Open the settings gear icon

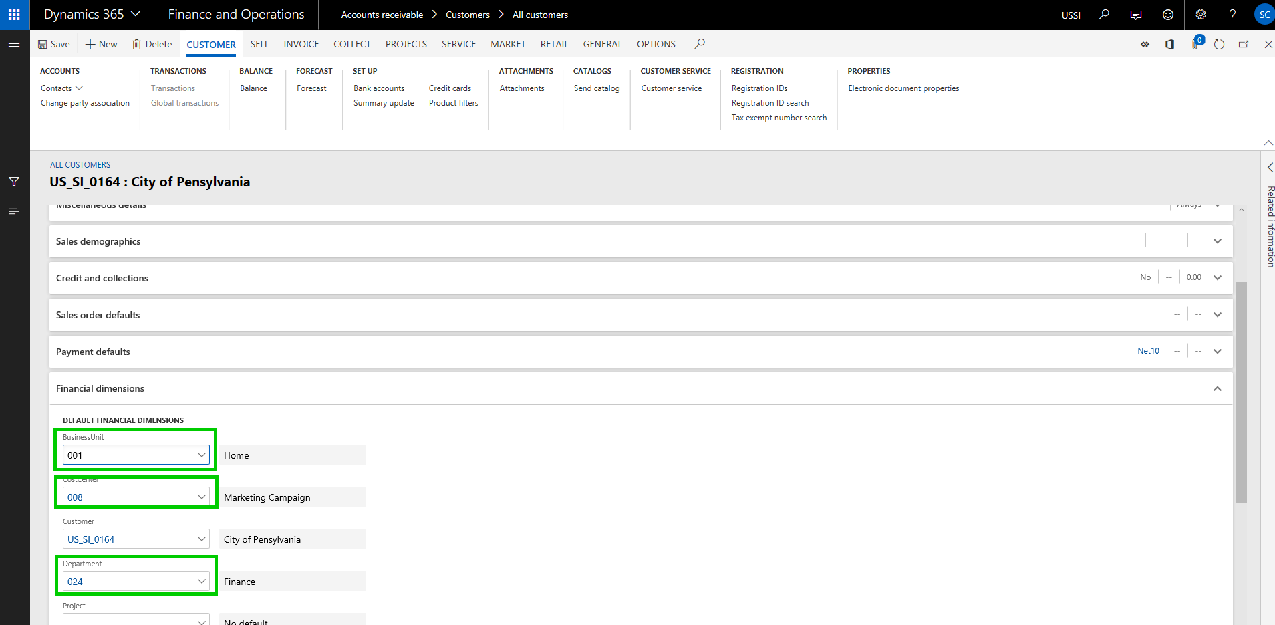click(x=1201, y=15)
